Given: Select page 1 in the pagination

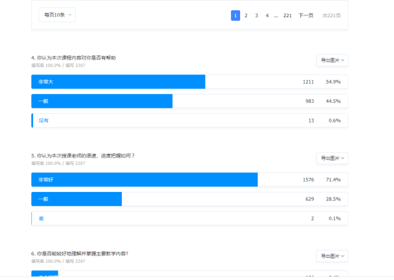Looking at the screenshot, I should (235, 15).
